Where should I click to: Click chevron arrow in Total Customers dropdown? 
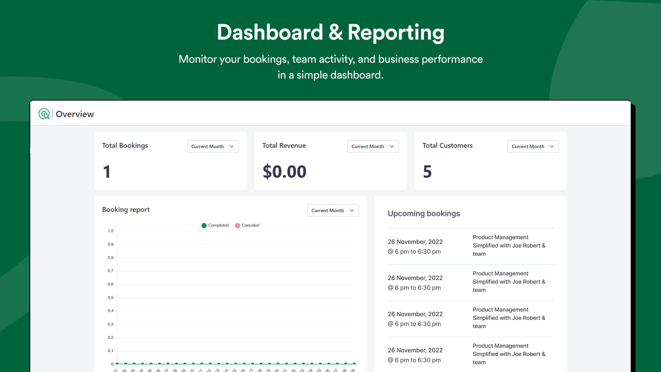[552, 146]
